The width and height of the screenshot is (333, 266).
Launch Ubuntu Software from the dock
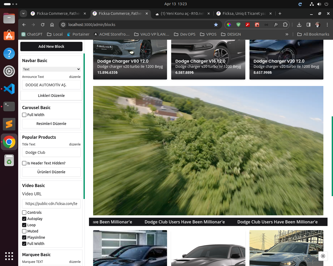coord(9,36)
